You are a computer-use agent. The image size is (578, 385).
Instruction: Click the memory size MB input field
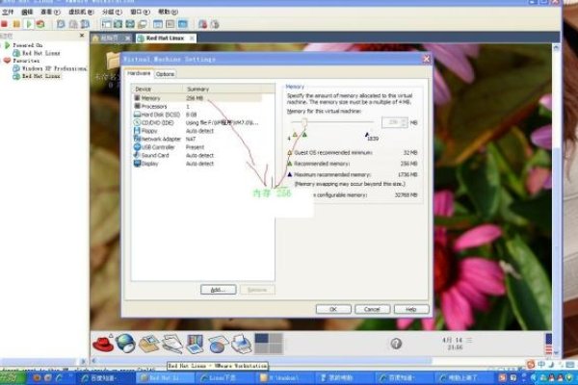393,122
